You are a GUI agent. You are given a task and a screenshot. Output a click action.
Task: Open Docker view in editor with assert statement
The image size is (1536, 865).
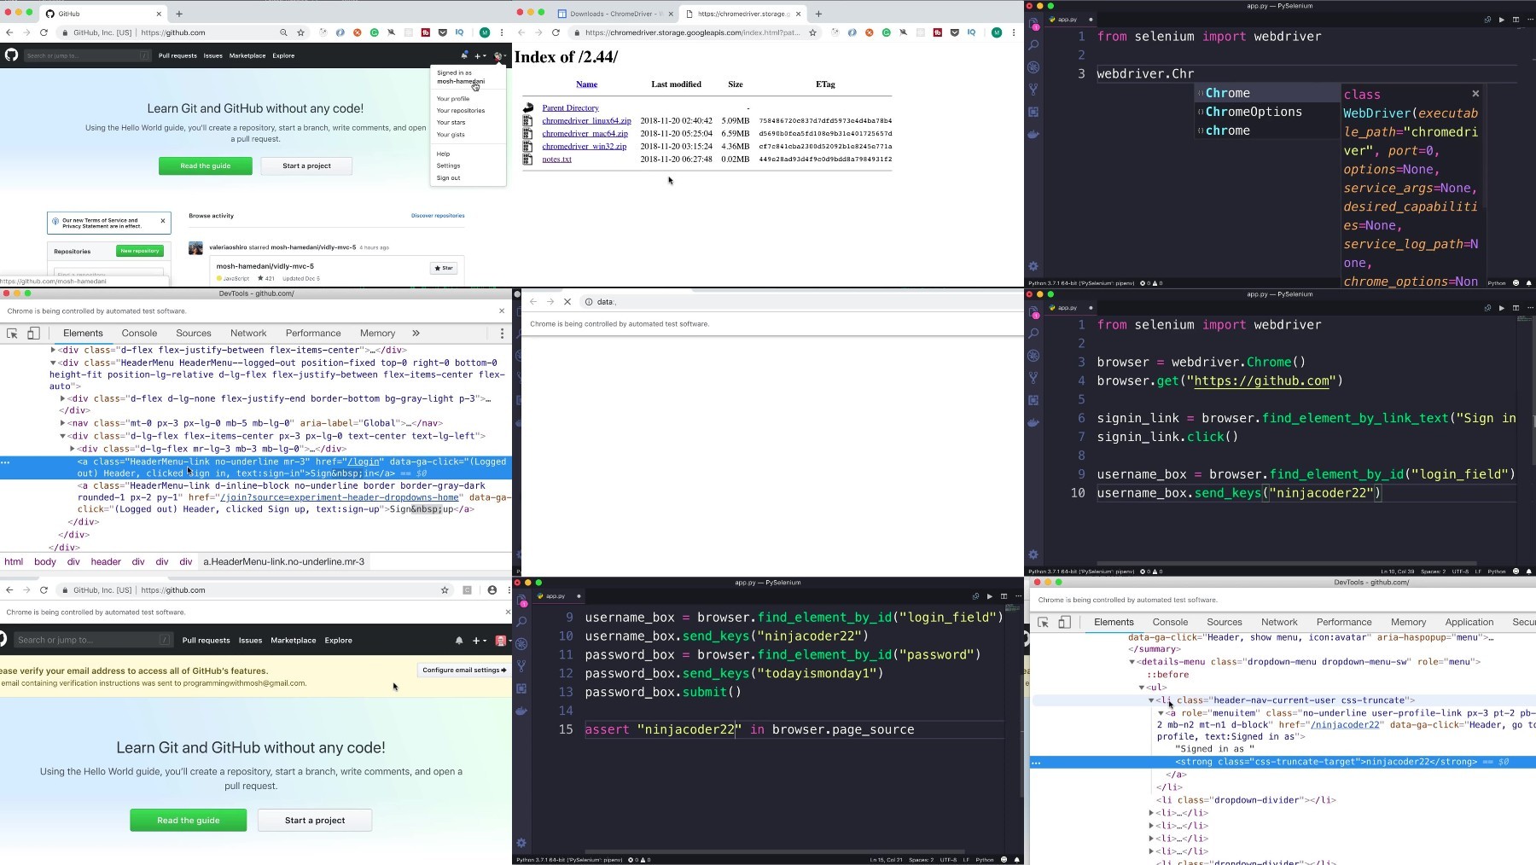(521, 711)
